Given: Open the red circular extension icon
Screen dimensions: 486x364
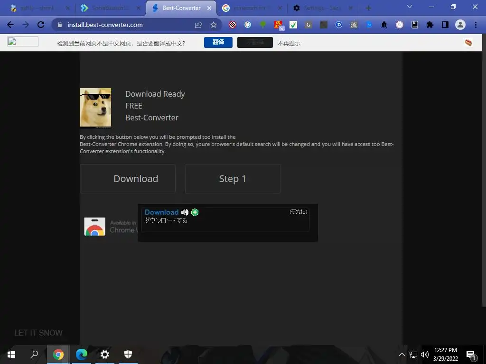Looking at the screenshot, I should [x=233, y=25].
